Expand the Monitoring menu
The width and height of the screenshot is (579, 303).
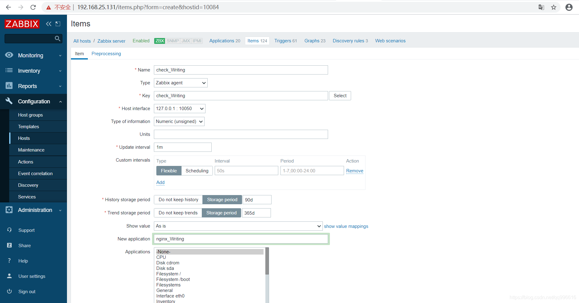[33, 55]
